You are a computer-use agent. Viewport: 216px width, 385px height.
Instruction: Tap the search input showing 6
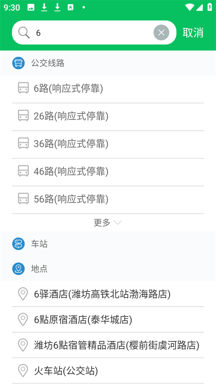pyautogui.click(x=90, y=32)
